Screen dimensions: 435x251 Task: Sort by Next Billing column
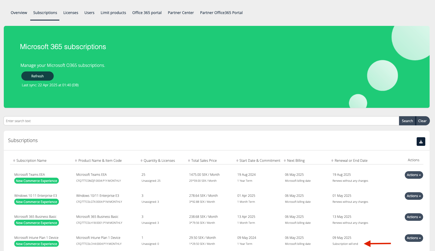click(x=285, y=161)
